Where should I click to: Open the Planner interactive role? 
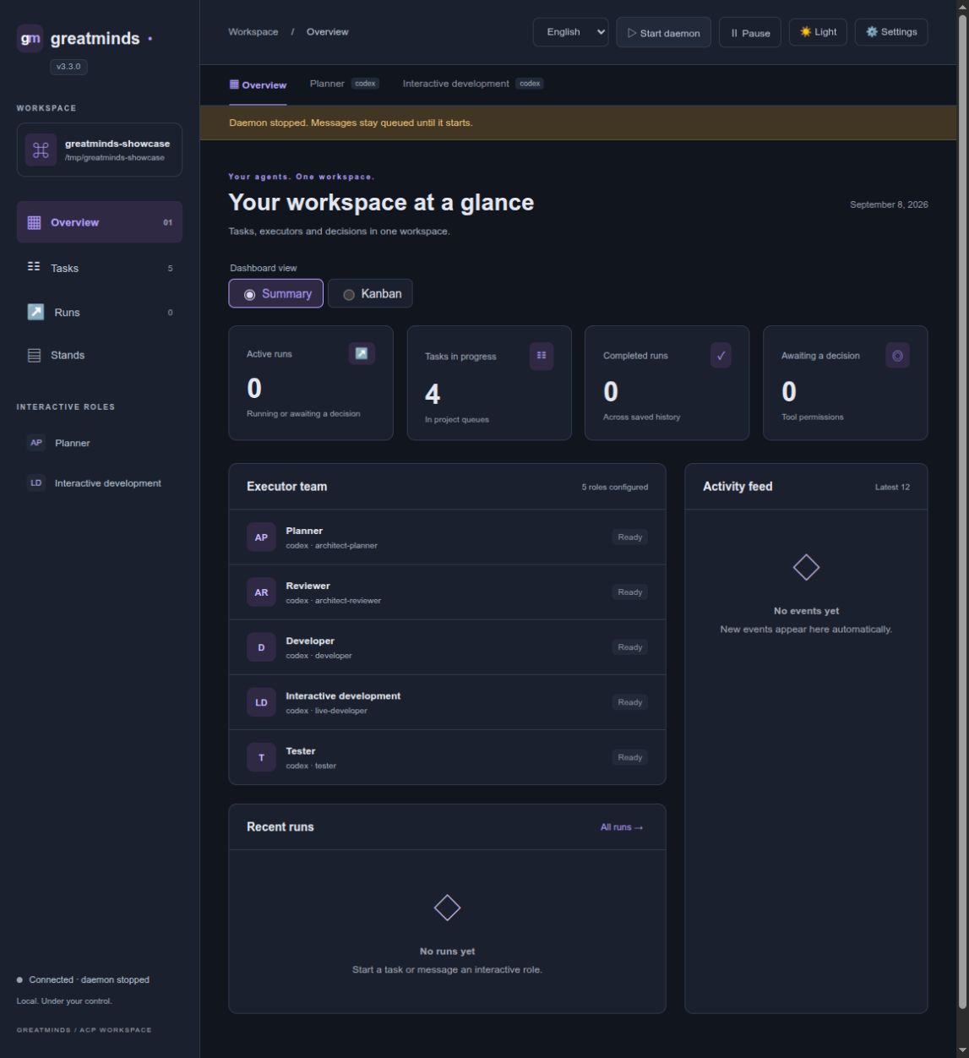pos(100,443)
